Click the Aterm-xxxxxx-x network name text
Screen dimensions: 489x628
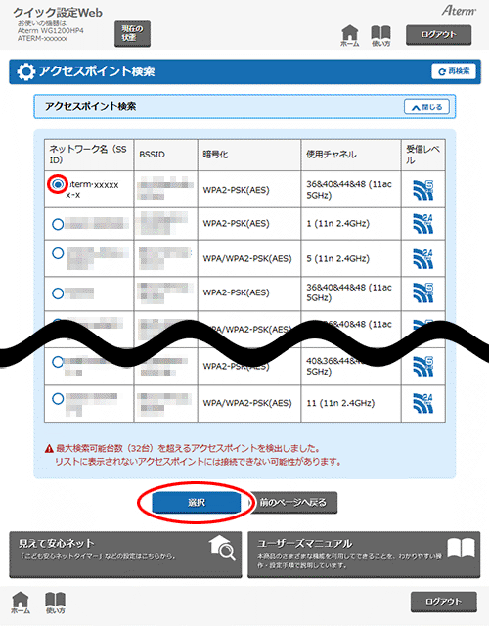(x=92, y=190)
